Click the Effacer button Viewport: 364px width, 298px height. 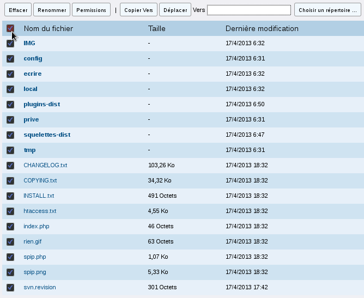[x=18, y=10]
